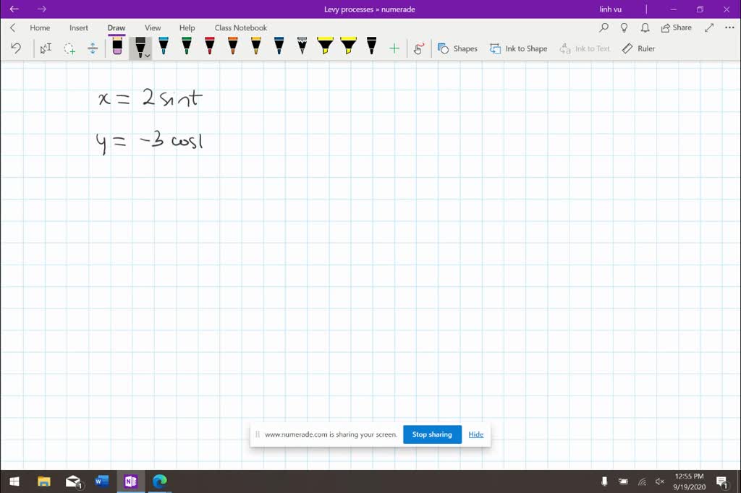
Task: Activate the insert space tool
Action: [x=93, y=48]
